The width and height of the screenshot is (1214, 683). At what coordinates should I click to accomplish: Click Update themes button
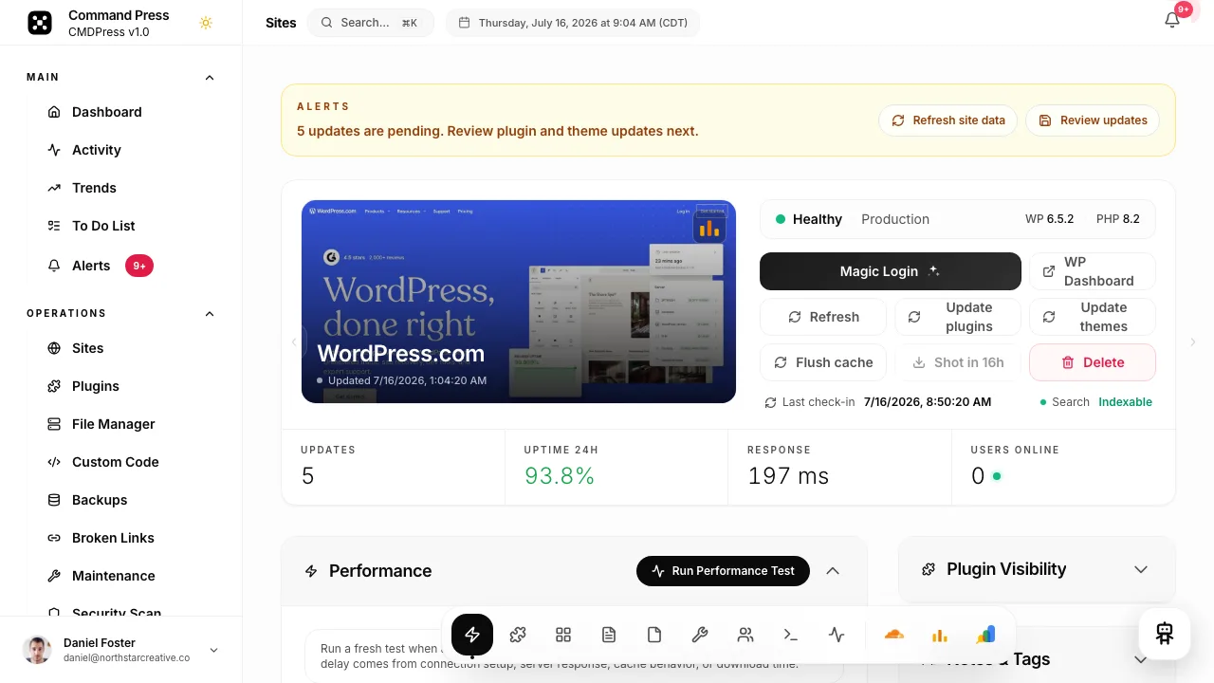(1093, 317)
